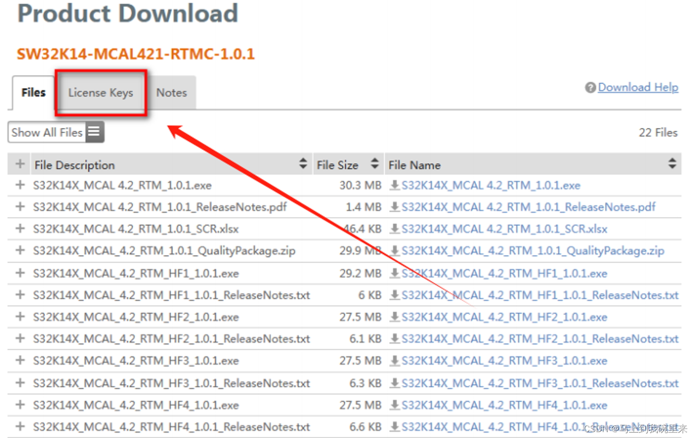Image resolution: width=695 pixels, height=438 pixels.
Task: Expand row RTM_HF2_1.0.1_ReleaseNotes.txt
Action: pyautogui.click(x=20, y=339)
